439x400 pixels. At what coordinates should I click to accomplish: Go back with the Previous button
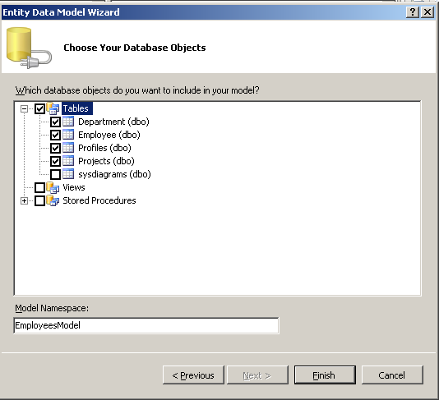point(193,375)
